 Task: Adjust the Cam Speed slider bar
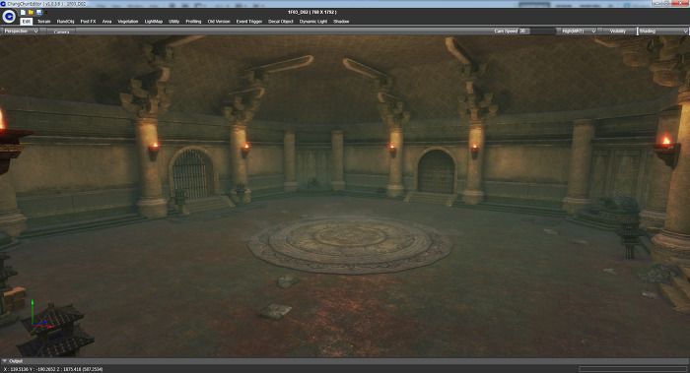point(542,31)
